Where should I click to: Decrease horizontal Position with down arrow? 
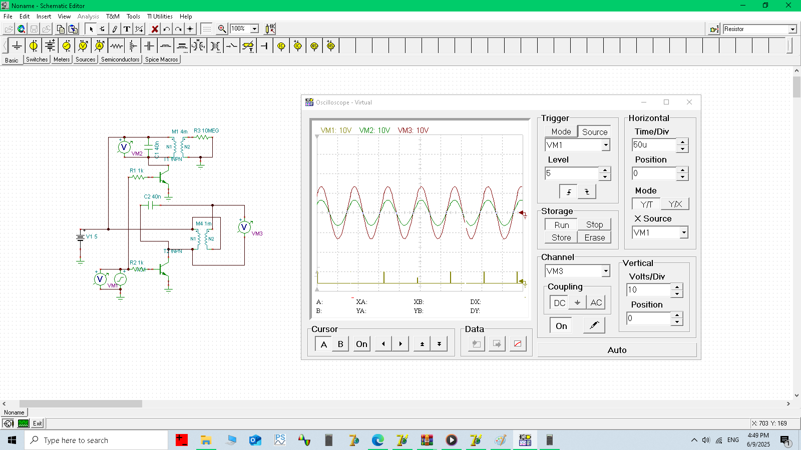point(682,177)
